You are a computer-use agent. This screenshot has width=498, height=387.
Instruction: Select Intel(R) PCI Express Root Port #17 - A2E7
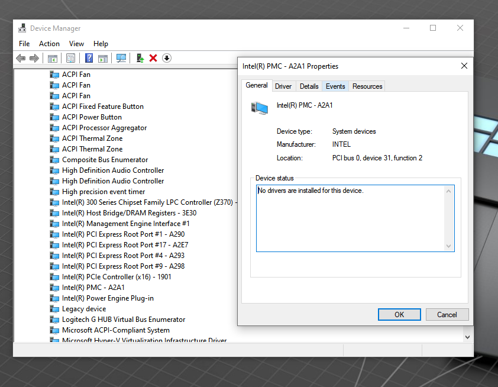pyautogui.click(x=125, y=245)
